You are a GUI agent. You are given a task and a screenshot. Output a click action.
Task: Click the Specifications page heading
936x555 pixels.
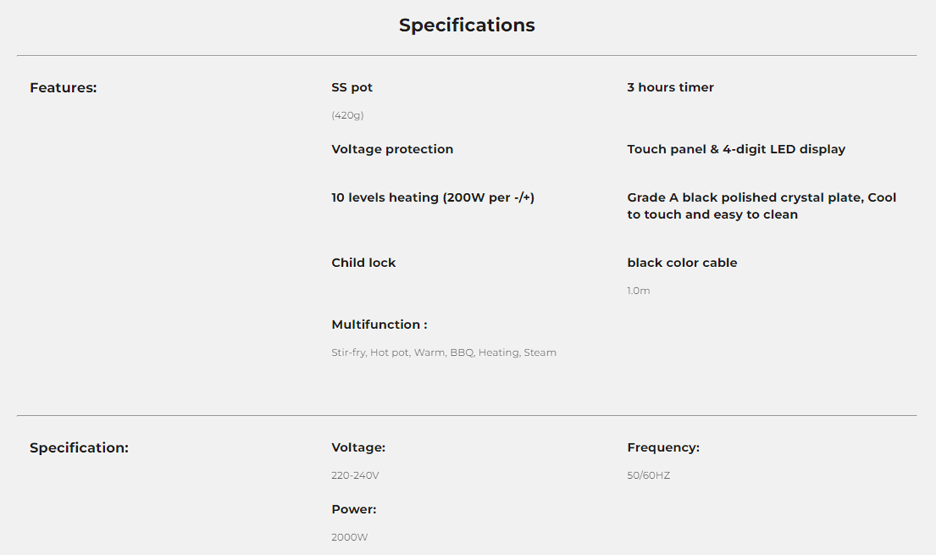click(x=467, y=25)
